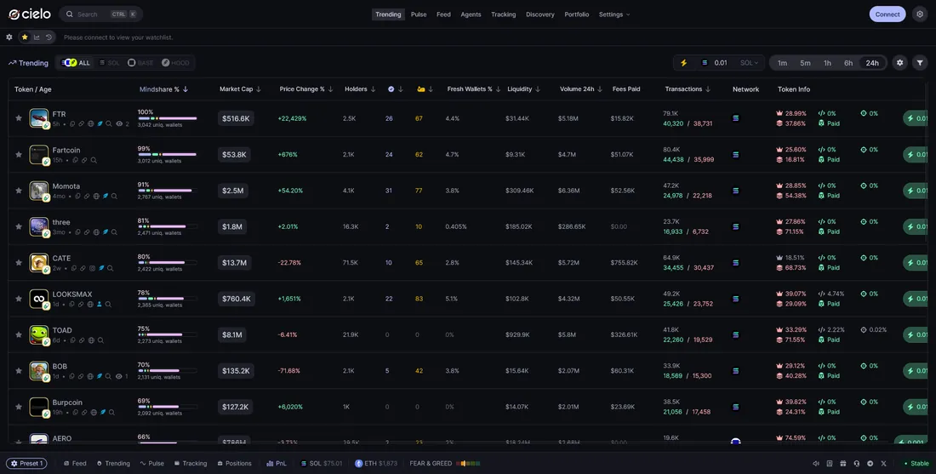Star the Momota token
The height and width of the screenshot is (474, 936).
click(19, 191)
